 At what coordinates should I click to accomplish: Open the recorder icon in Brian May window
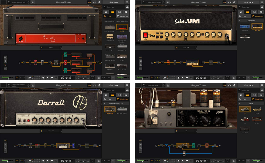click(x=89, y=2)
